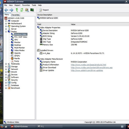
Task: Click the Value column header
Action: pos(100,24)
